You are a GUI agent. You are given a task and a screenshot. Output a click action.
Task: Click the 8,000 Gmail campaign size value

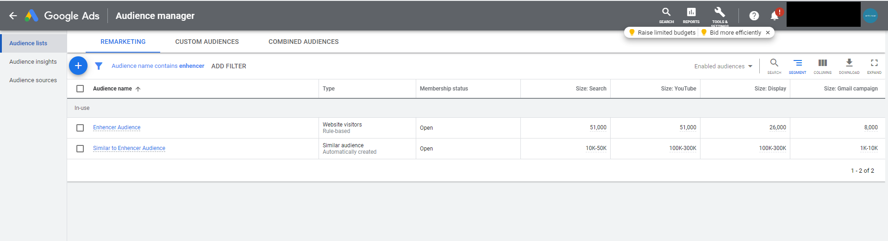[x=871, y=127]
